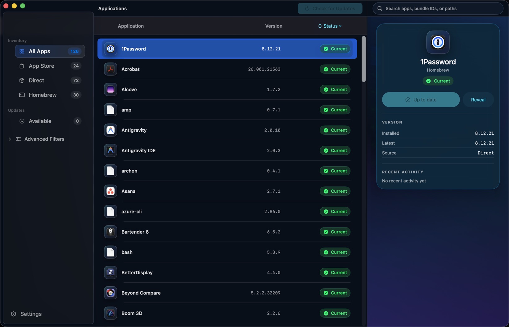Click the All Apps grid icon
The height and width of the screenshot is (327, 509).
(22, 51)
